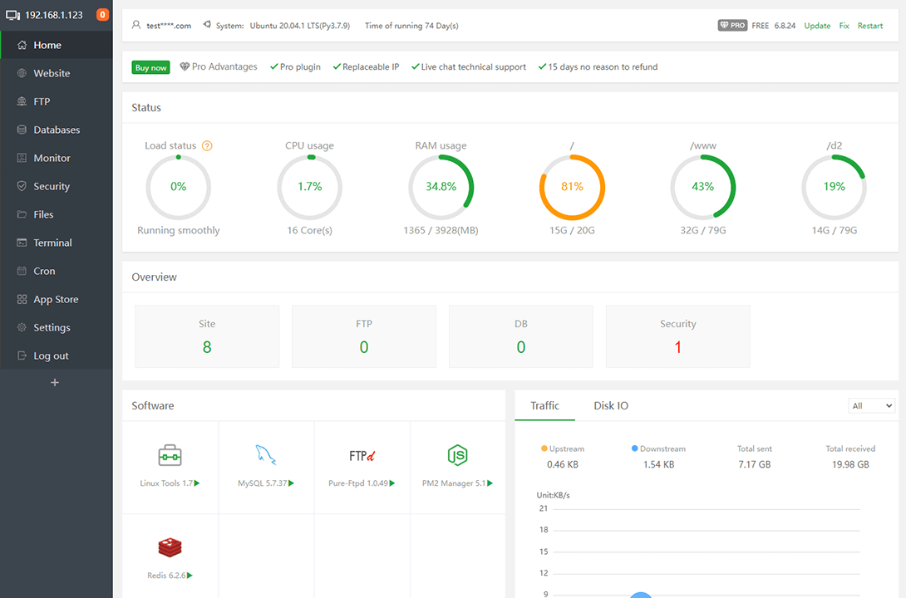Open the Website section in the sidebar

tap(52, 72)
